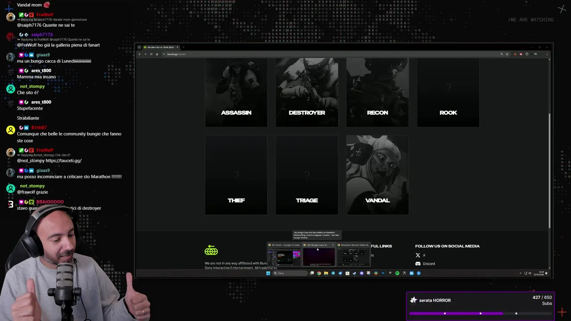Open File Explorer from the taskbar
This screenshot has width=571, height=321.
(326, 273)
